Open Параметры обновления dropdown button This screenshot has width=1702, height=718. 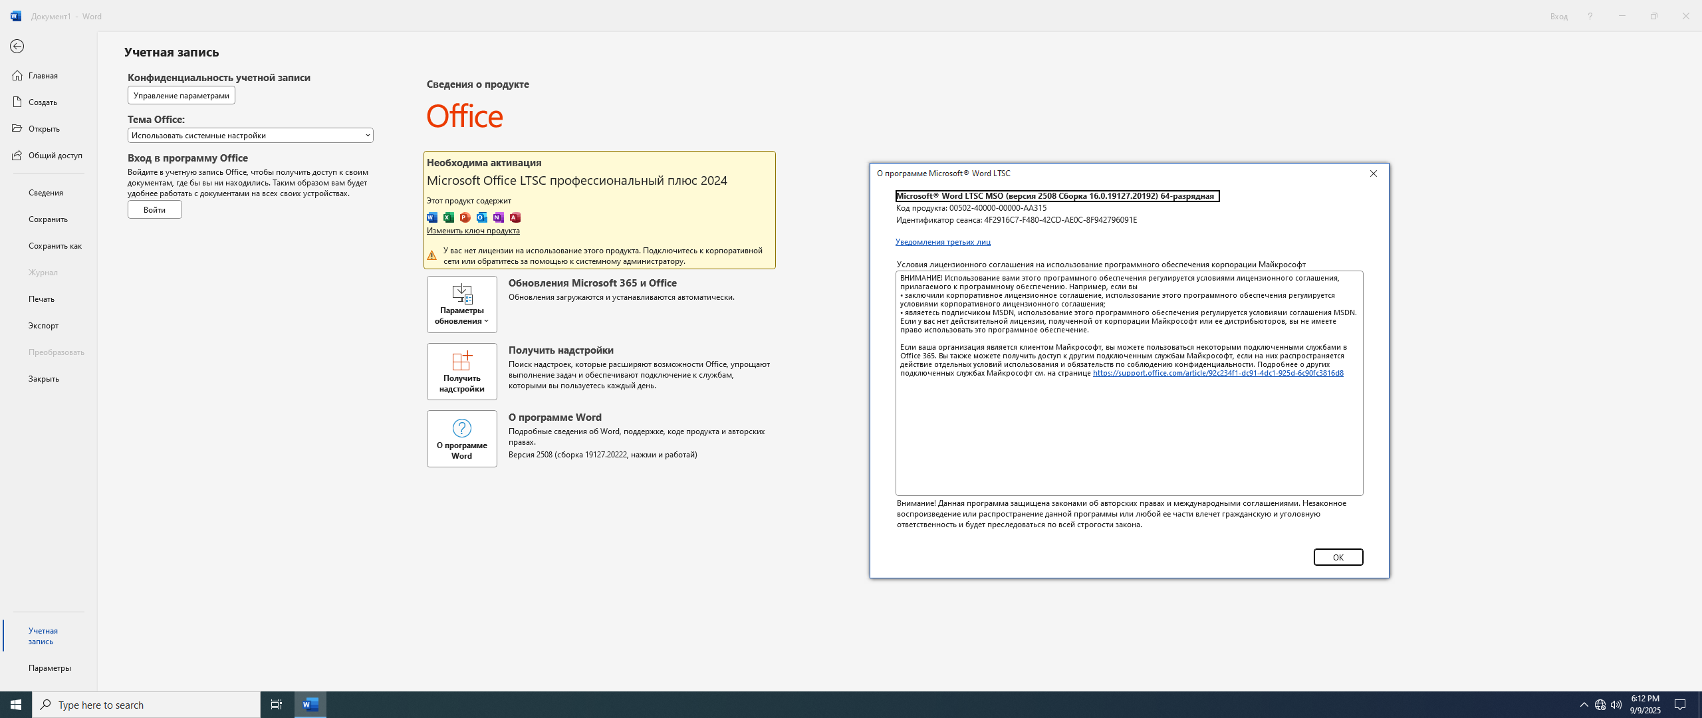coord(461,304)
